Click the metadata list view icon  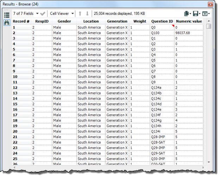pyautogui.click(x=7, y=15)
